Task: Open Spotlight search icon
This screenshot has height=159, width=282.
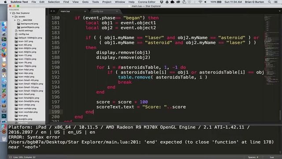Action: click(269, 2)
